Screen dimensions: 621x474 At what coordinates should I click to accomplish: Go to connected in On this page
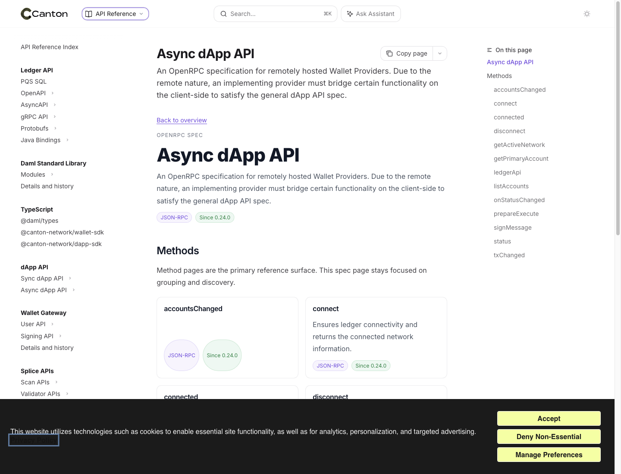(x=509, y=117)
